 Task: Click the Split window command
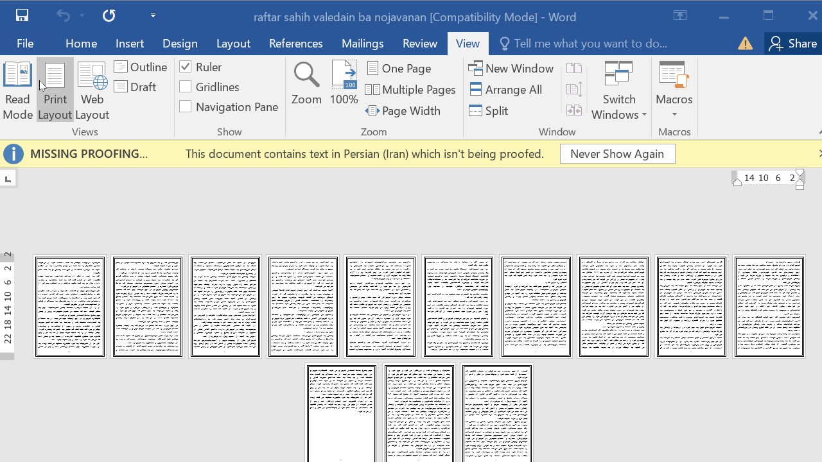(x=489, y=110)
